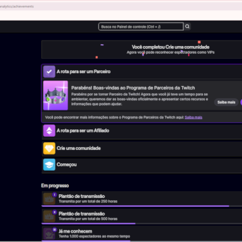Click the silver crown thumbnail
Image resolution: width=242 pixels, height=242 pixels.
tap(56, 96)
